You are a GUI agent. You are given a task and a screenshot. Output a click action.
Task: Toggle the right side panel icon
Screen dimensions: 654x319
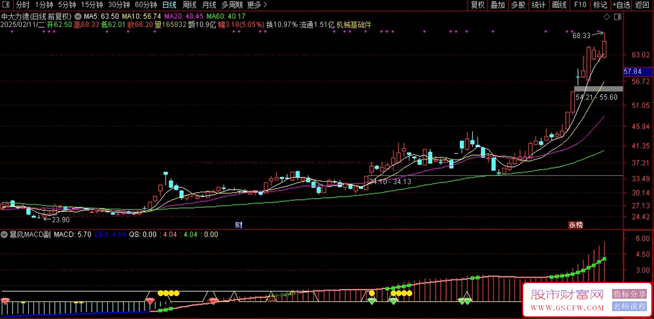click(x=618, y=17)
